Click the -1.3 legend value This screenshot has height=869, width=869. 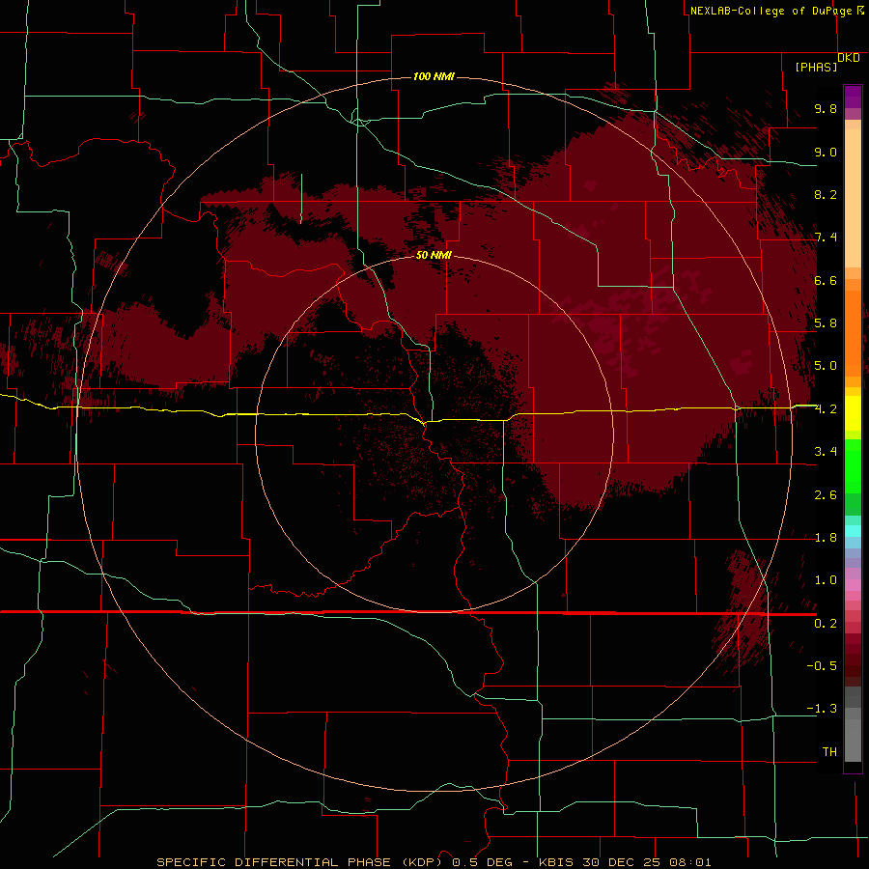click(x=822, y=709)
